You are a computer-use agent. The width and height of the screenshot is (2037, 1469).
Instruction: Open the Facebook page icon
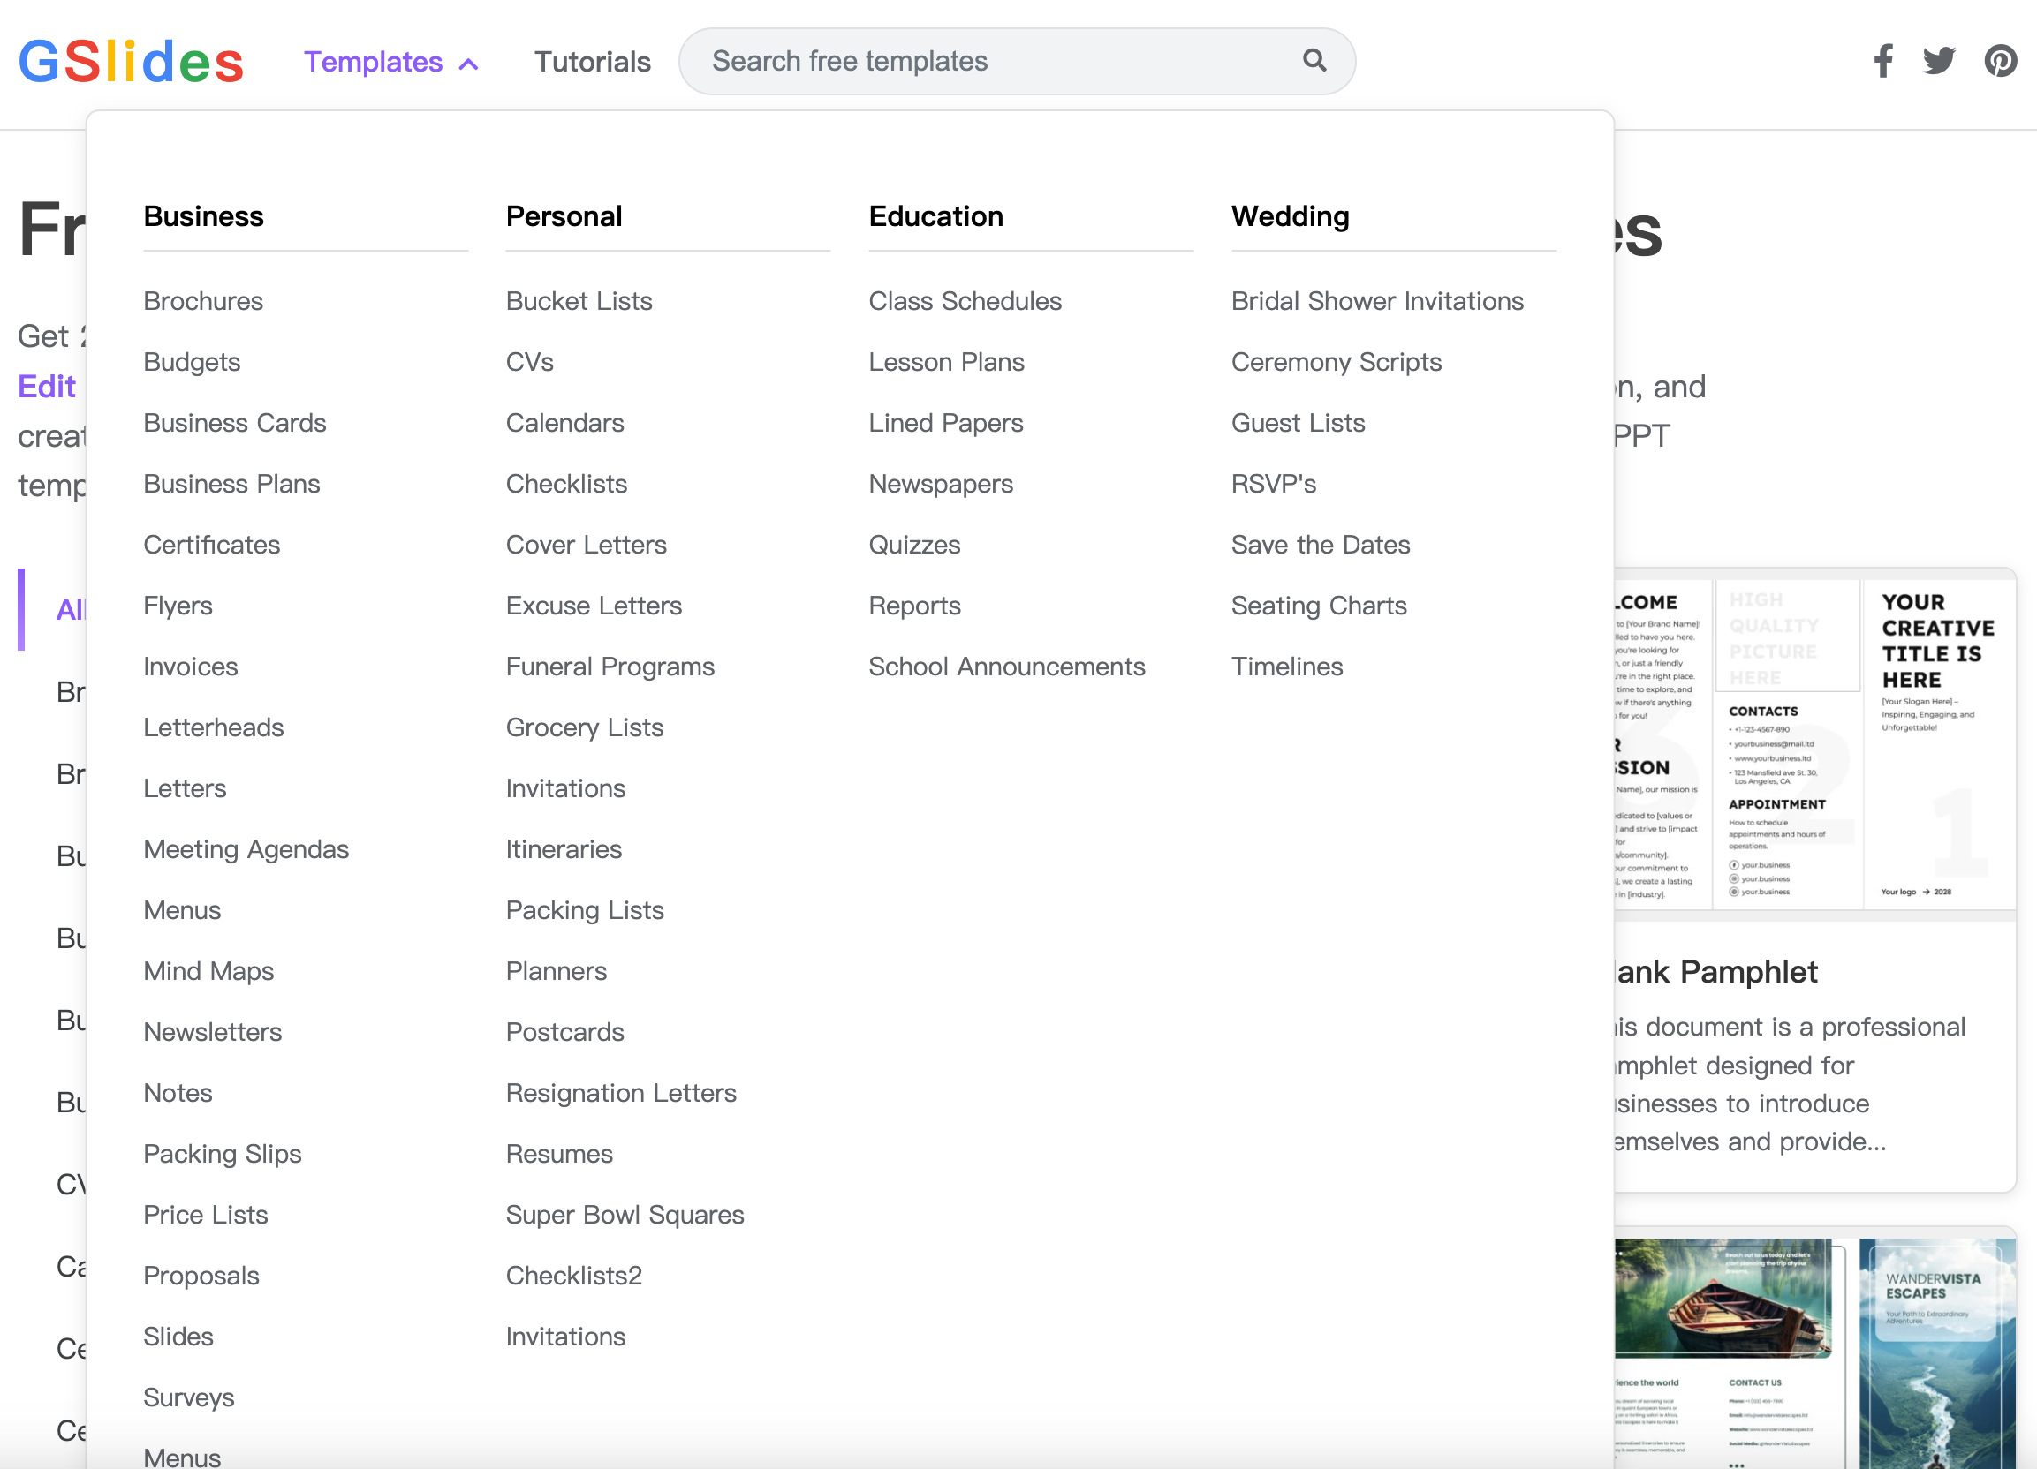1883,61
